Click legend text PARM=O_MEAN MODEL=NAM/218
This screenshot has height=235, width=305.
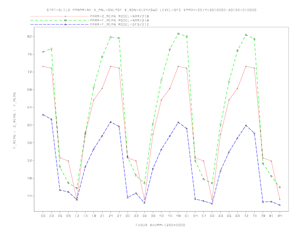point(119,16)
